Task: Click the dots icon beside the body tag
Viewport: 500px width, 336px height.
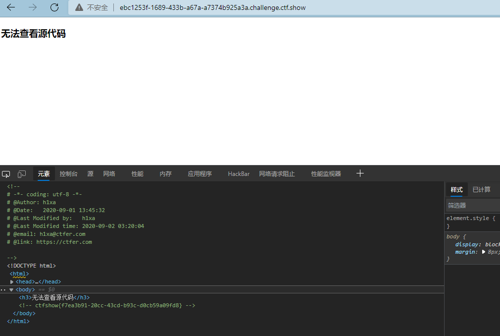Action: [3, 289]
